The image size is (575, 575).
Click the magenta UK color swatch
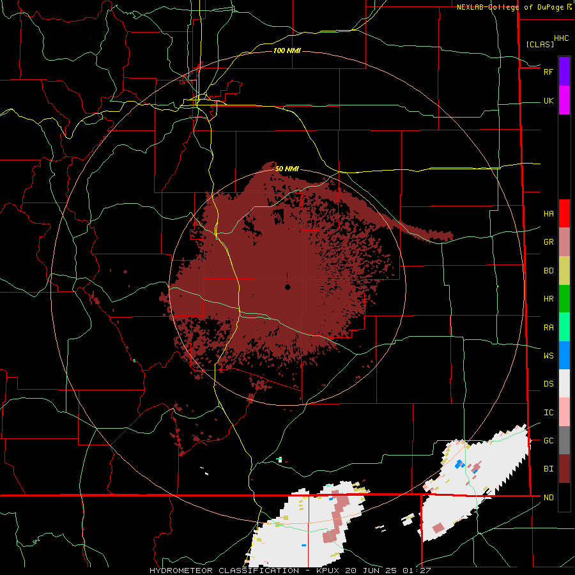coord(564,100)
